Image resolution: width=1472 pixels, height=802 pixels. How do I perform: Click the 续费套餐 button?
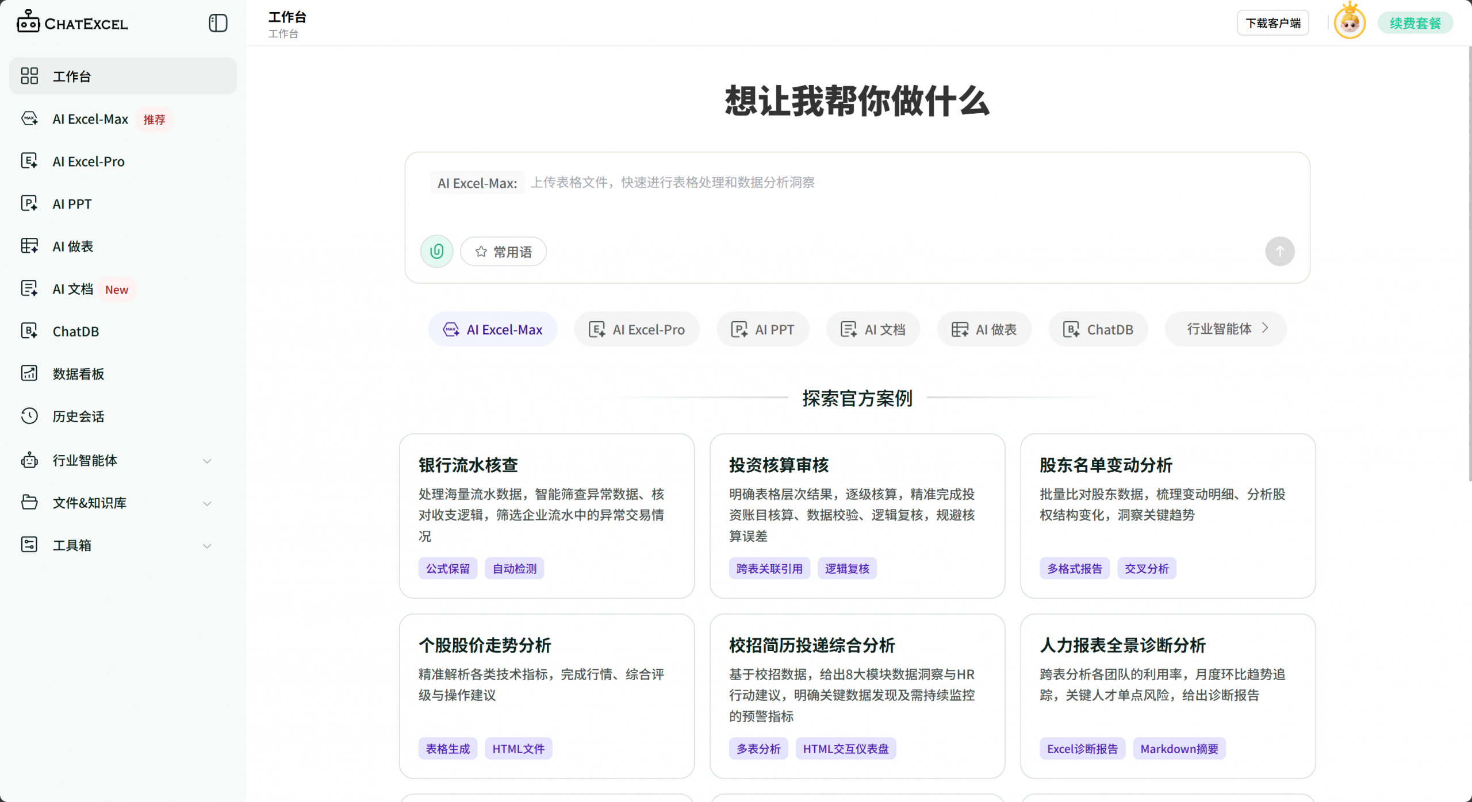[1415, 23]
